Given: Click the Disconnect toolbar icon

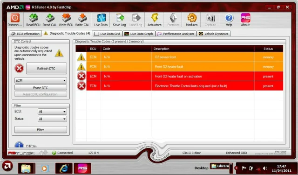Looking at the screenshot, I should [x=15, y=18].
